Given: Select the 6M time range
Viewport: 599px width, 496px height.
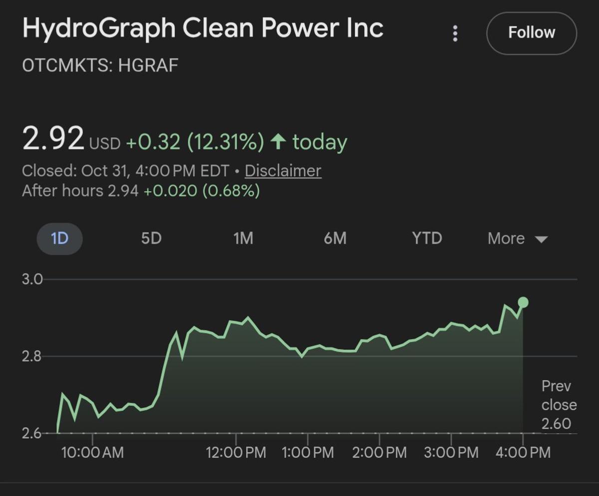Looking at the screenshot, I should point(335,238).
